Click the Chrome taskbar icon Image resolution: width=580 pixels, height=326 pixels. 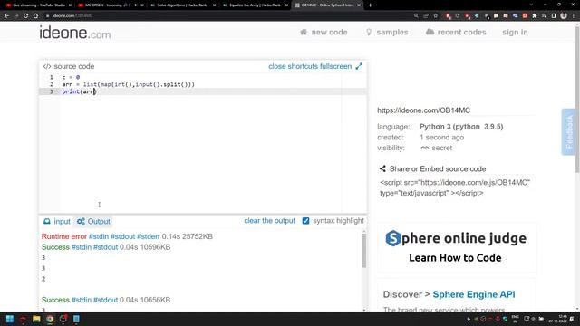(x=50, y=319)
